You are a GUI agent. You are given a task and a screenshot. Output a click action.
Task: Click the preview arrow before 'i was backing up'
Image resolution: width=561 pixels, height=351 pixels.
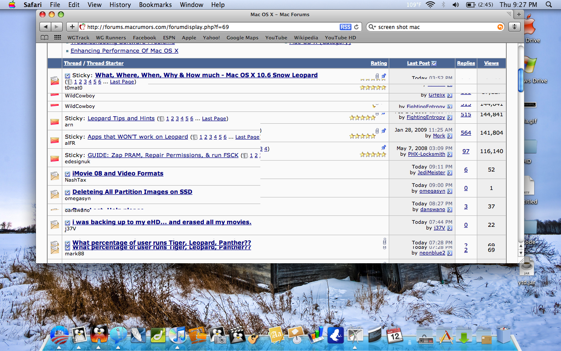[67, 222]
